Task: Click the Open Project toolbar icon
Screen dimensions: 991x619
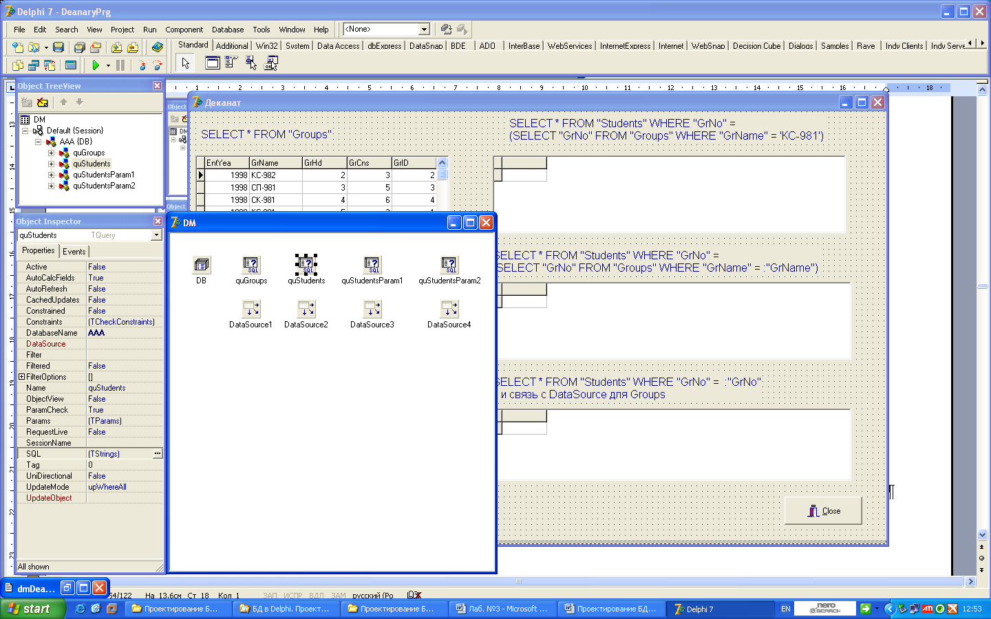Action: 96,47
